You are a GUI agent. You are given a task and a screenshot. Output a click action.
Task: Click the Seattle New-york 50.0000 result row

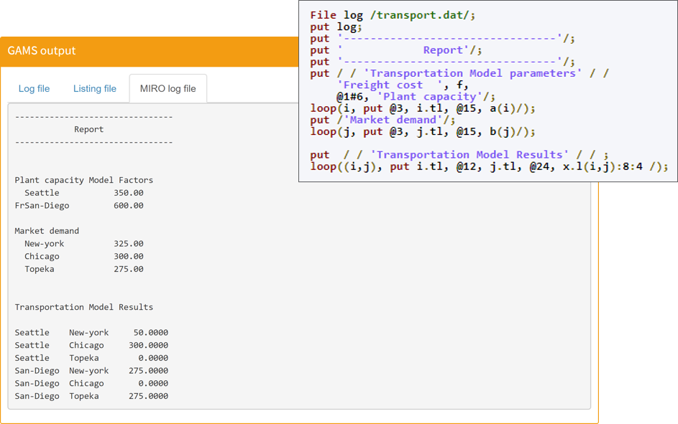tap(91, 333)
